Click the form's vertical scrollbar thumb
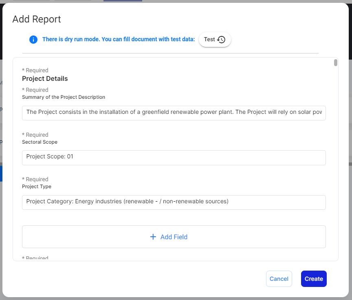The image size is (352, 300). coord(336,62)
